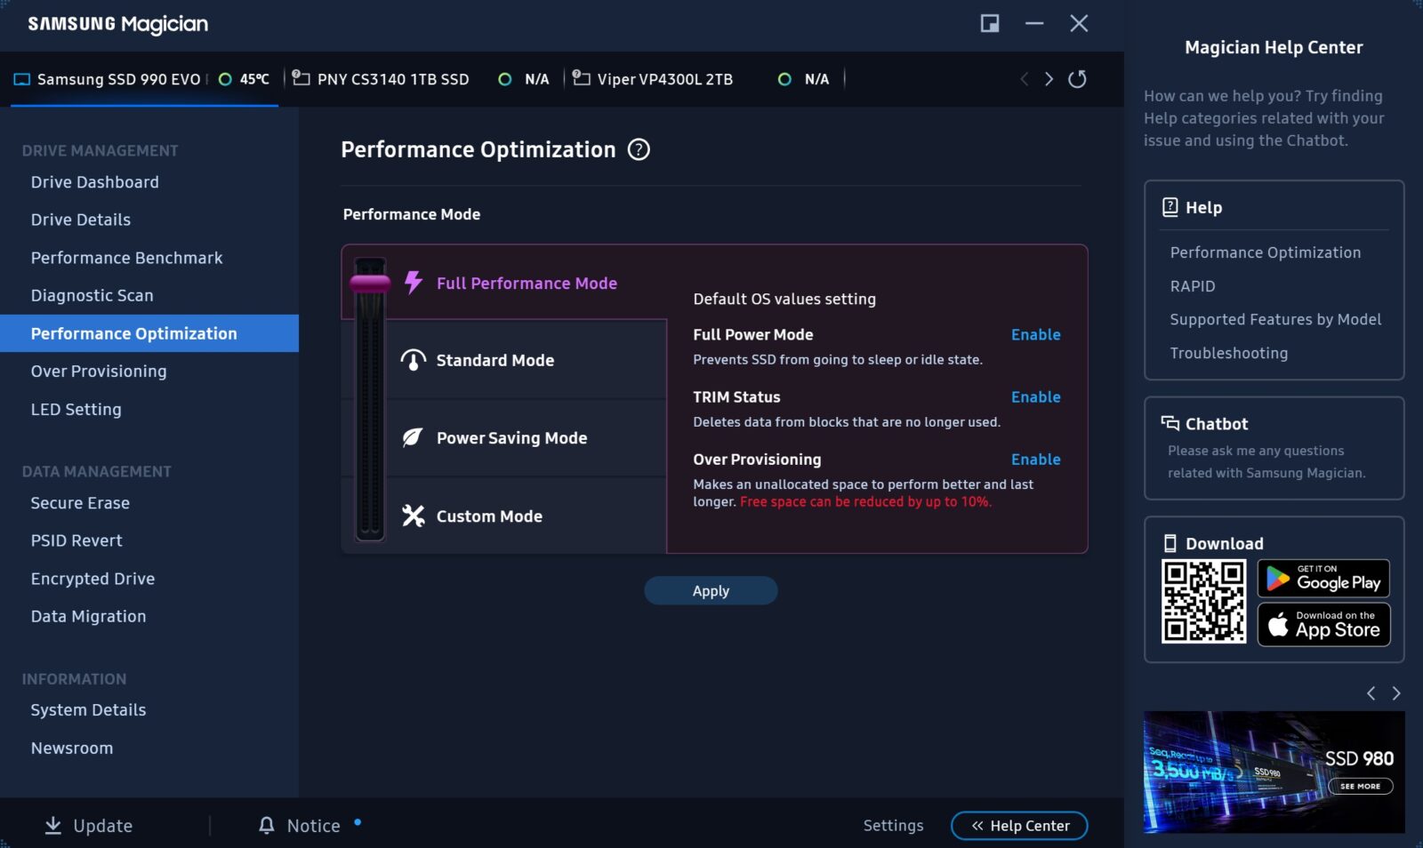This screenshot has width=1423, height=848.
Task: Click the help question mark beside Performance Optimization
Action: 639,149
